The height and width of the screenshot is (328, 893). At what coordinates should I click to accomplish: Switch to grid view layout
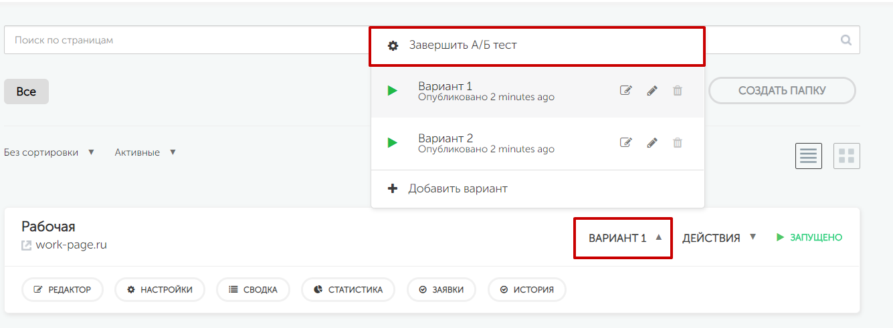click(846, 156)
